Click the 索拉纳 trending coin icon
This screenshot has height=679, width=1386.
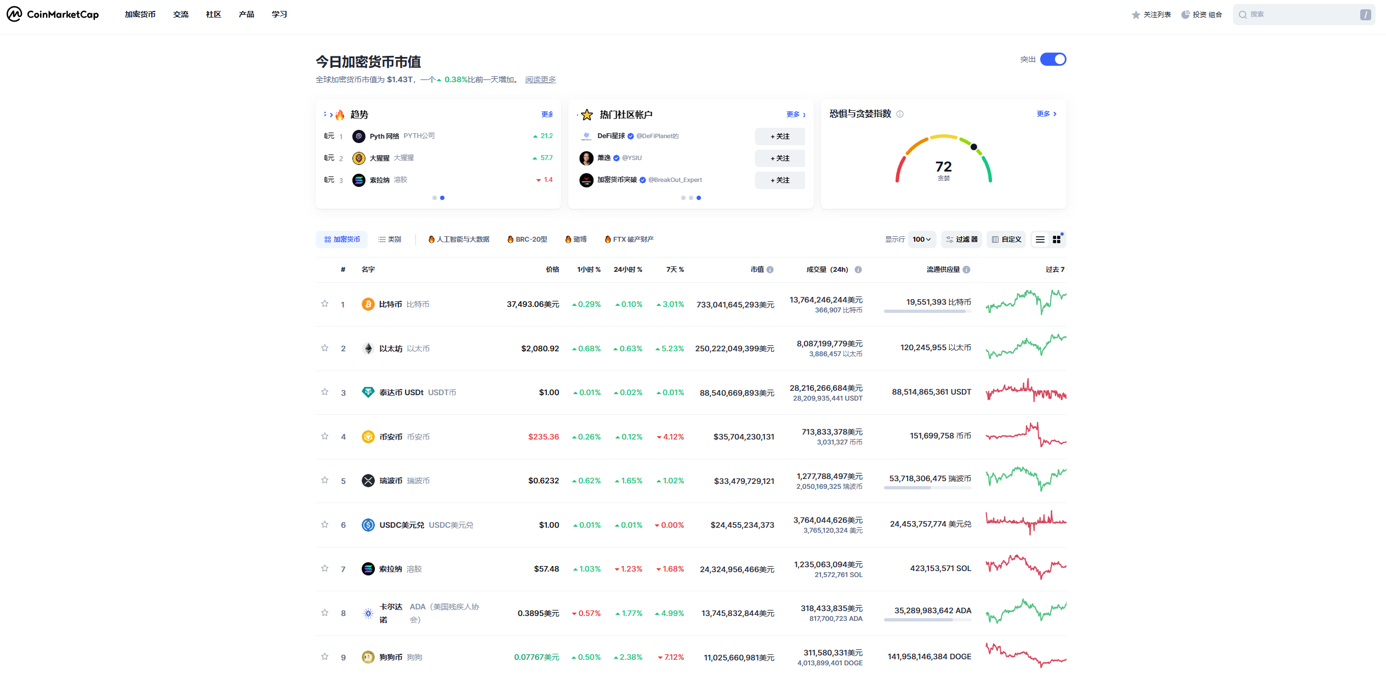(x=359, y=180)
